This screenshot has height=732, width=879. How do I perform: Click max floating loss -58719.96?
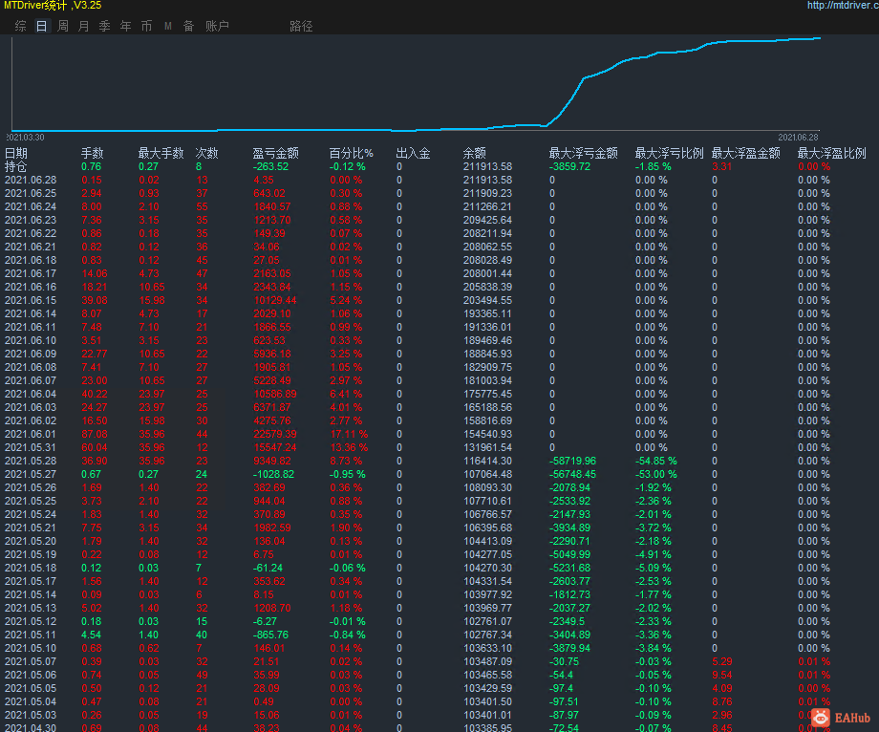[573, 461]
